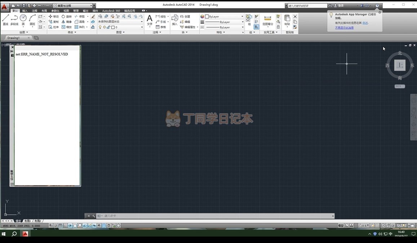Select the 多段线 (Polyline) tool
417x243 pixels.
coord(14,20)
